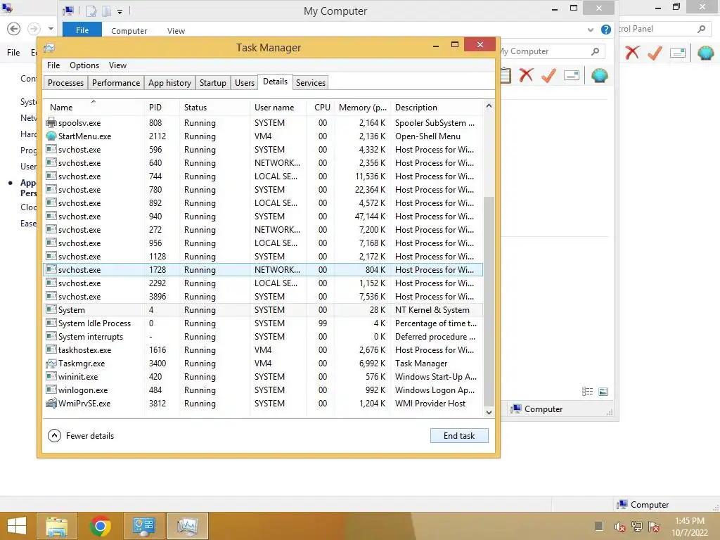Switch My Computer to large icons view
The width and height of the screenshot is (720, 540).
coord(603,391)
